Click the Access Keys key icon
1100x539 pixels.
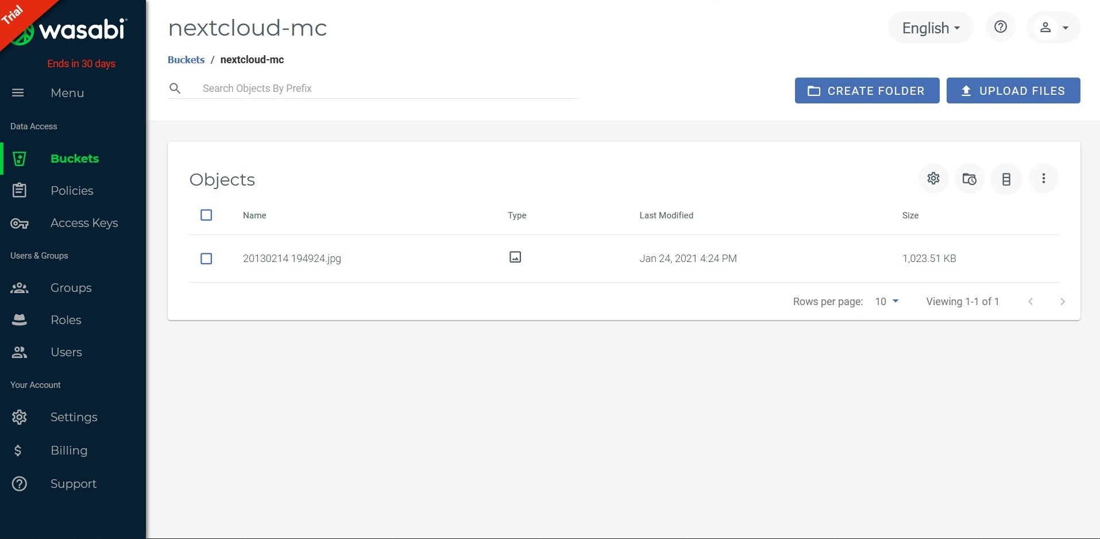coord(20,224)
